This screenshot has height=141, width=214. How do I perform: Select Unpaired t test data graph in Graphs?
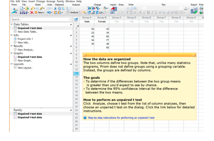[30, 57]
